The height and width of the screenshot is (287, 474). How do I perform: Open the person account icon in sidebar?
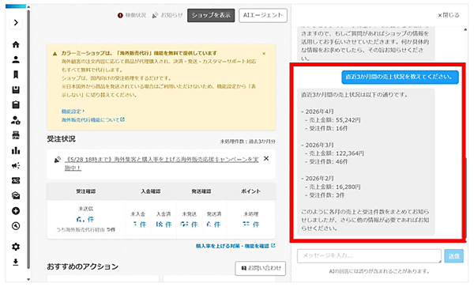(16, 59)
